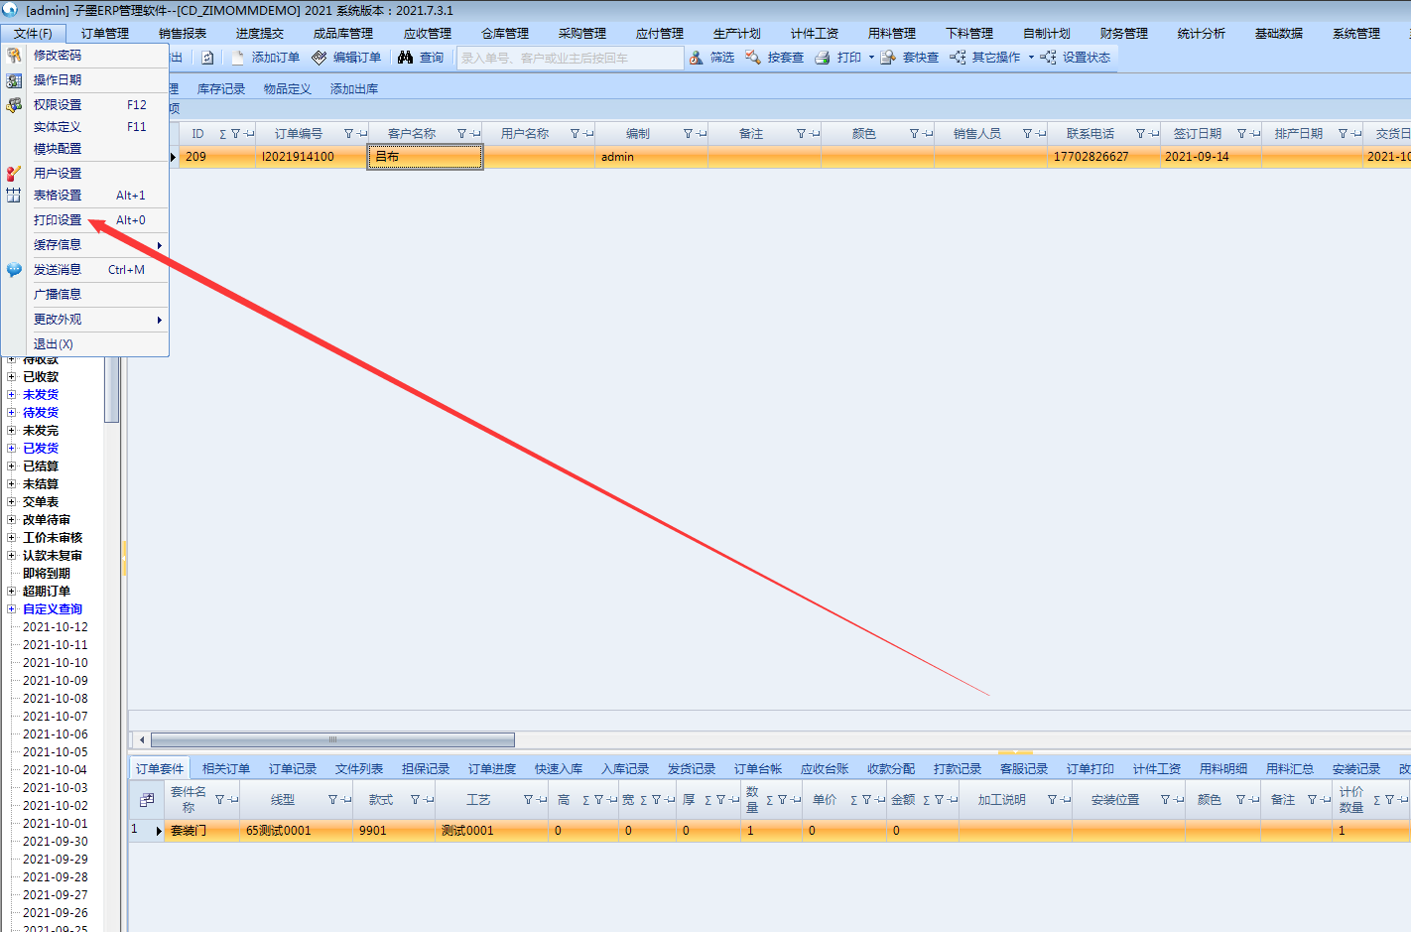
Task: Click the binoculars 查询 search icon
Action: pos(405,58)
